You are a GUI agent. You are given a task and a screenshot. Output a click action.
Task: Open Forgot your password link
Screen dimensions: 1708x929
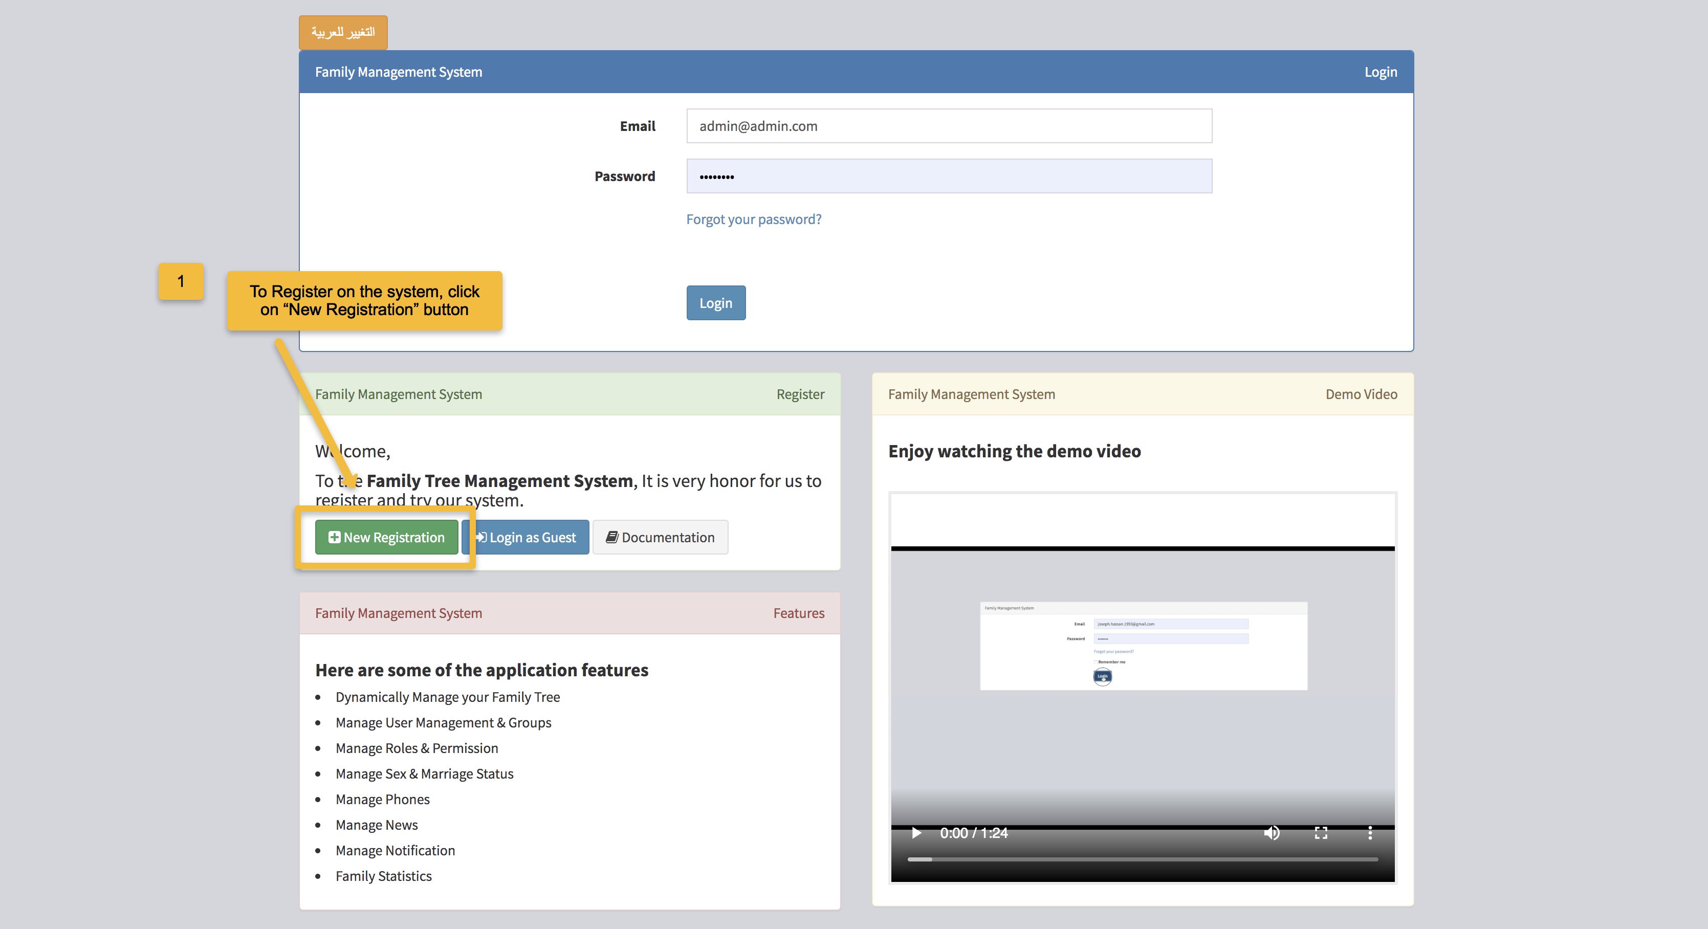pyautogui.click(x=753, y=219)
